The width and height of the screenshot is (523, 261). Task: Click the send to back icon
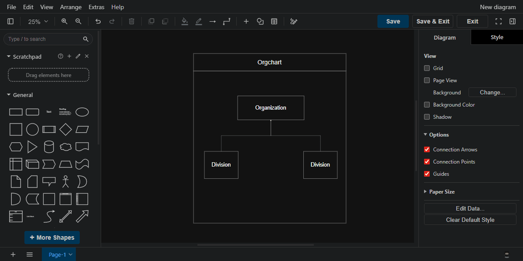pos(165,21)
